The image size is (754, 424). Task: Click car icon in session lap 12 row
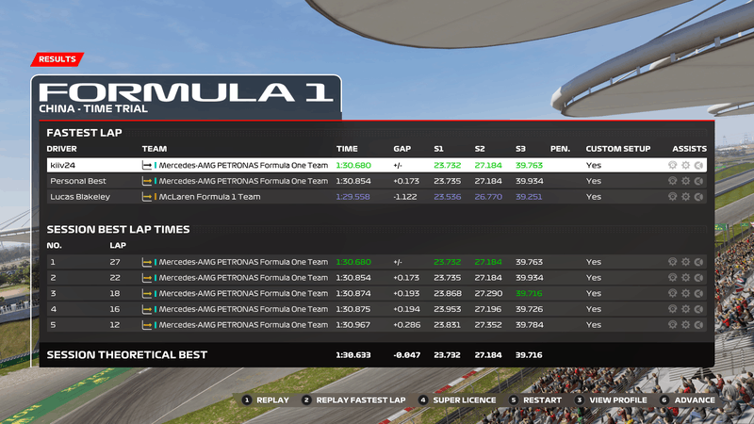pyautogui.click(x=147, y=325)
